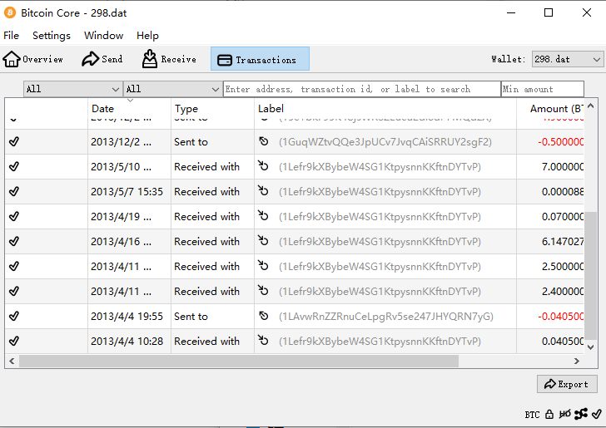This screenshot has height=428, width=606.
Task: Click the BTC unit display in status bar
Action: (532, 414)
